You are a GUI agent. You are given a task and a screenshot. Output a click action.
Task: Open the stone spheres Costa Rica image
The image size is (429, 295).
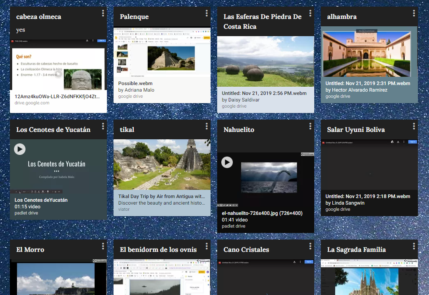pos(266,62)
